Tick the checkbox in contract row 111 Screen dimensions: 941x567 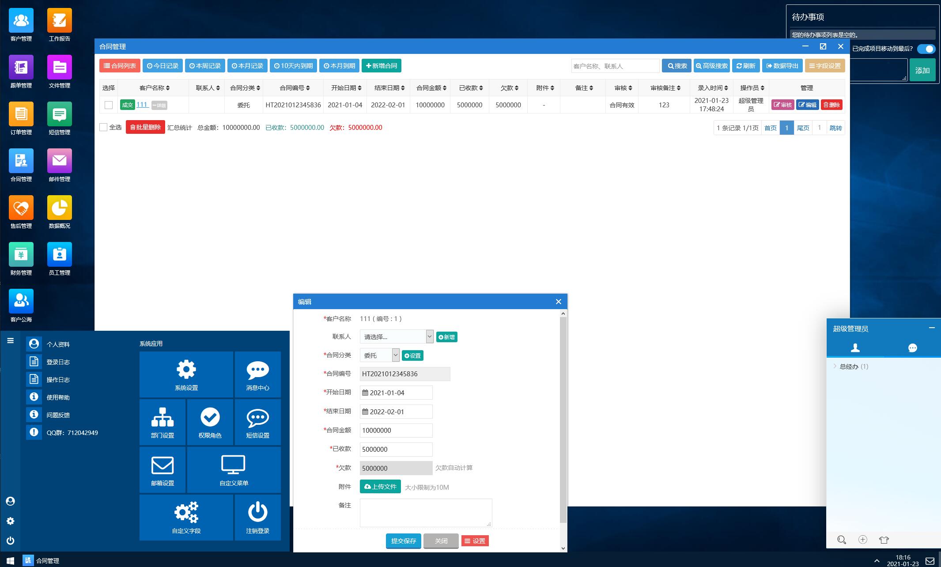pyautogui.click(x=109, y=105)
